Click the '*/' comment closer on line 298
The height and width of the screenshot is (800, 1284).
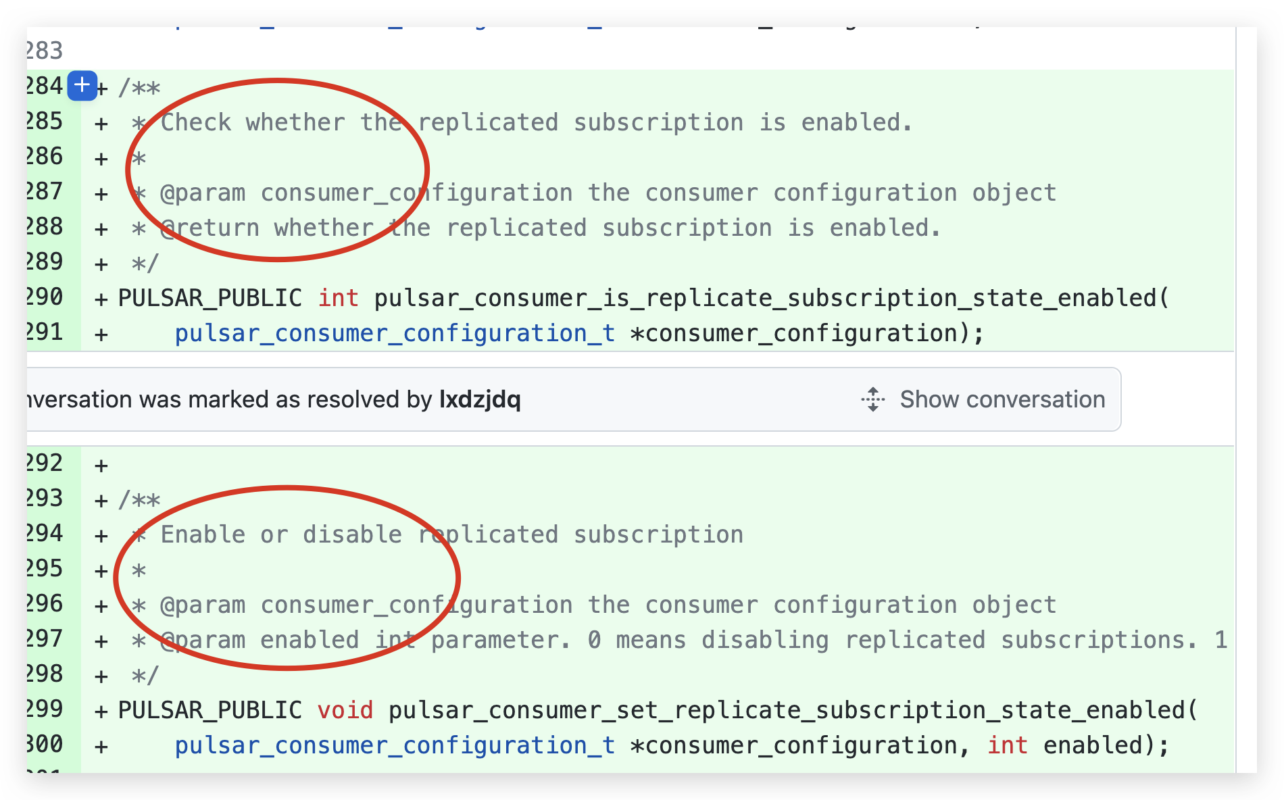[x=145, y=676]
